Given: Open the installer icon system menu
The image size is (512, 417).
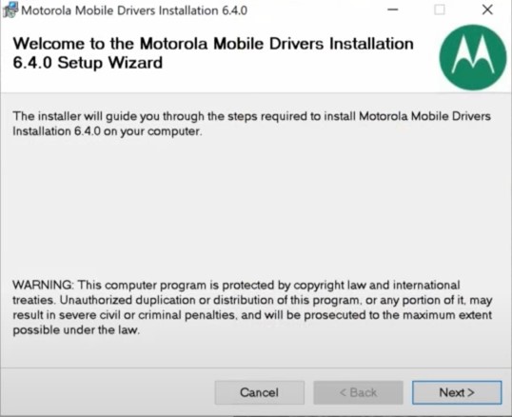Looking at the screenshot, I should [x=10, y=10].
